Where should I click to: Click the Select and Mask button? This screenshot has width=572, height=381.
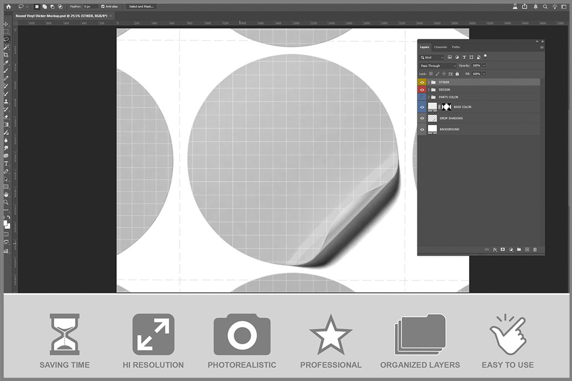142,7
